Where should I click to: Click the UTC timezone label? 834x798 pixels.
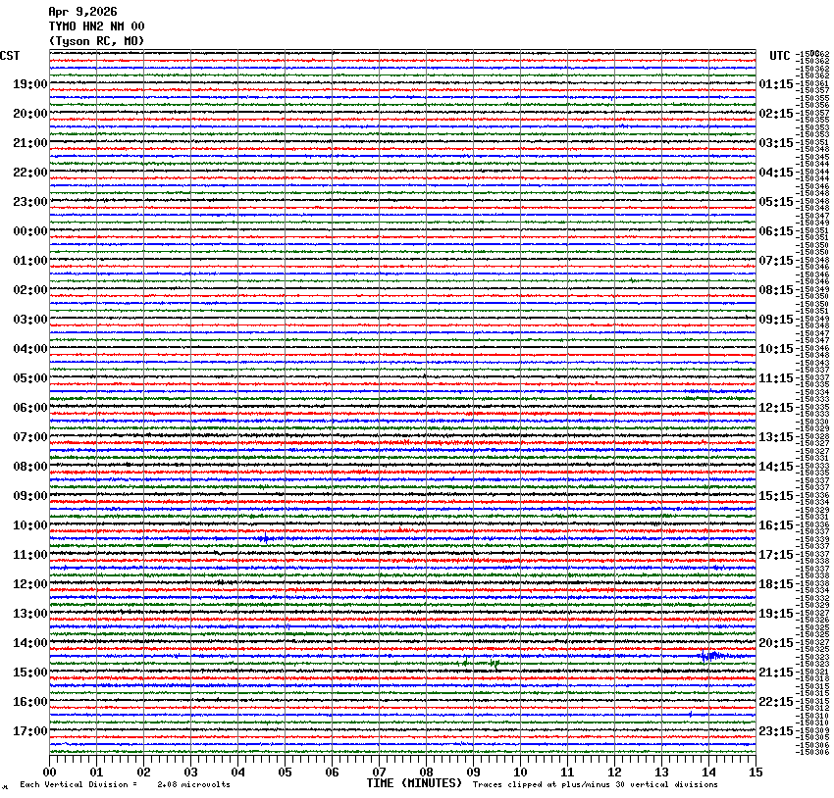[x=779, y=56]
